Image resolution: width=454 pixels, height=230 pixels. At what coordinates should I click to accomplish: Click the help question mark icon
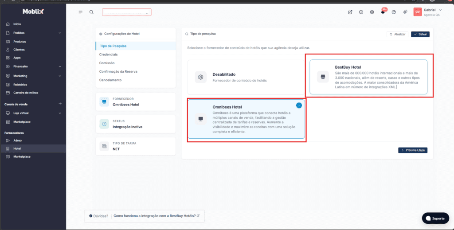[394, 12]
